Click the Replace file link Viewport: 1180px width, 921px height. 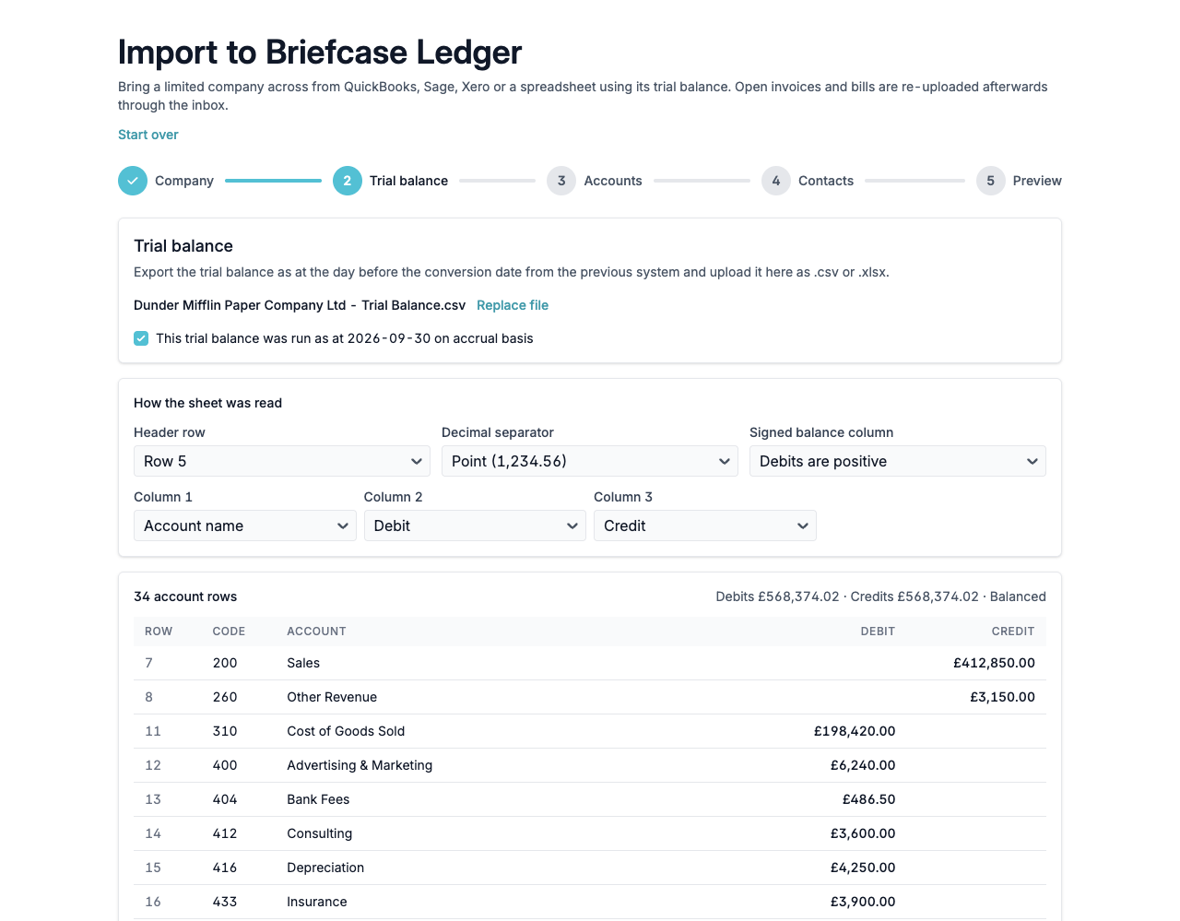513,305
